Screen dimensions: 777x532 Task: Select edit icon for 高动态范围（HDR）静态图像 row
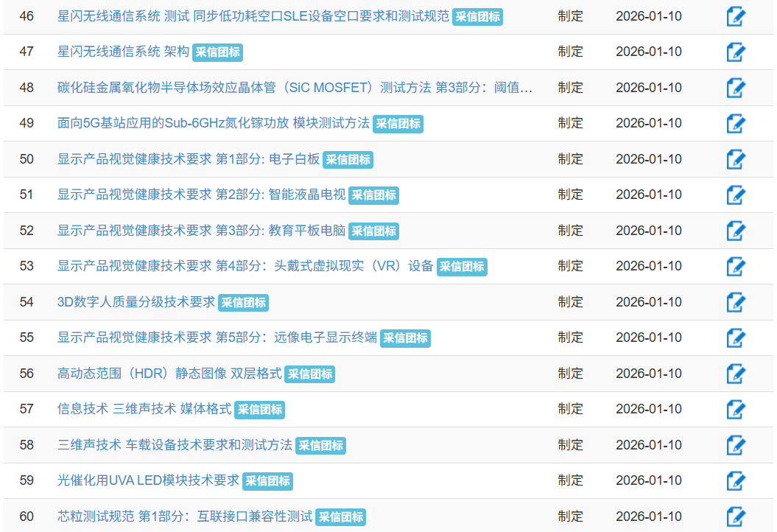point(735,374)
